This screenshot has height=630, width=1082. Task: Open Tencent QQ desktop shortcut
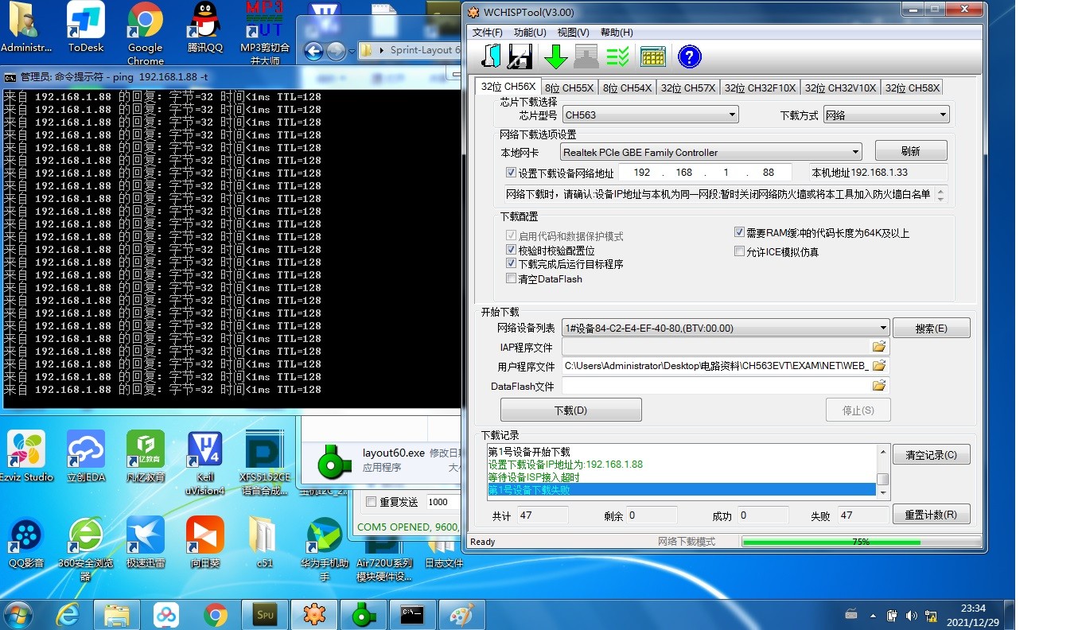[205, 27]
